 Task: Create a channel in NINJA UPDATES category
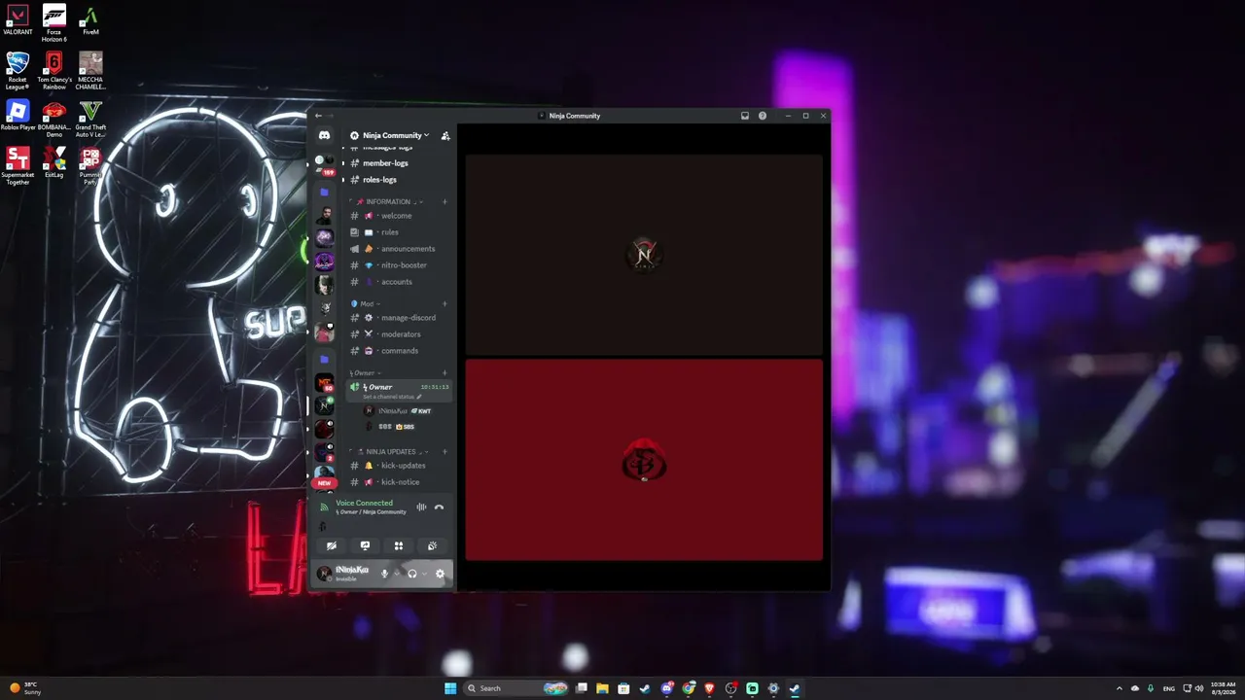[445, 451]
